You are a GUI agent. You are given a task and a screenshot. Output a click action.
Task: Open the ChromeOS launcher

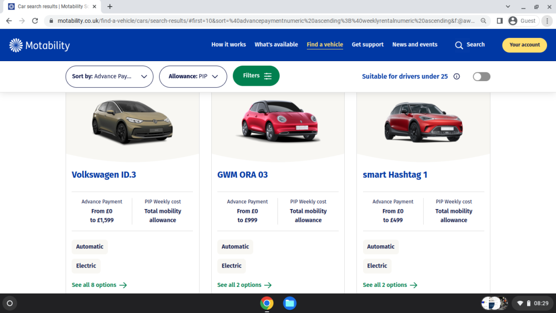point(10,303)
